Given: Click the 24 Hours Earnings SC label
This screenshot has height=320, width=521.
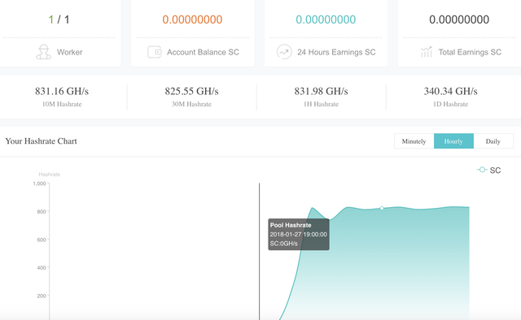Looking at the screenshot, I should 336,52.
